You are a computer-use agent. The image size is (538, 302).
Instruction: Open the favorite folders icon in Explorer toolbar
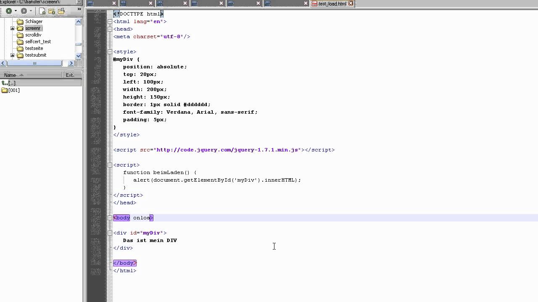(x=61, y=11)
